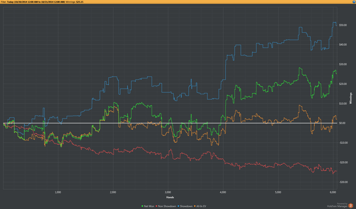Click the 2,000 hands x-axis label
This screenshot has width=356, height=209.
pyautogui.click(x=113, y=192)
